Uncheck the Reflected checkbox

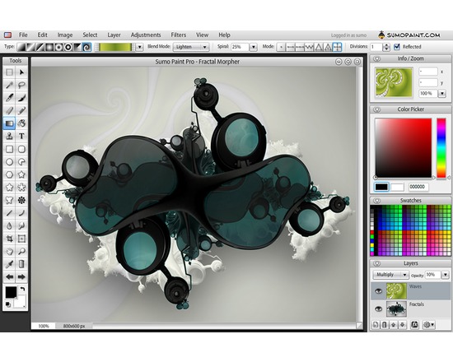pos(397,46)
